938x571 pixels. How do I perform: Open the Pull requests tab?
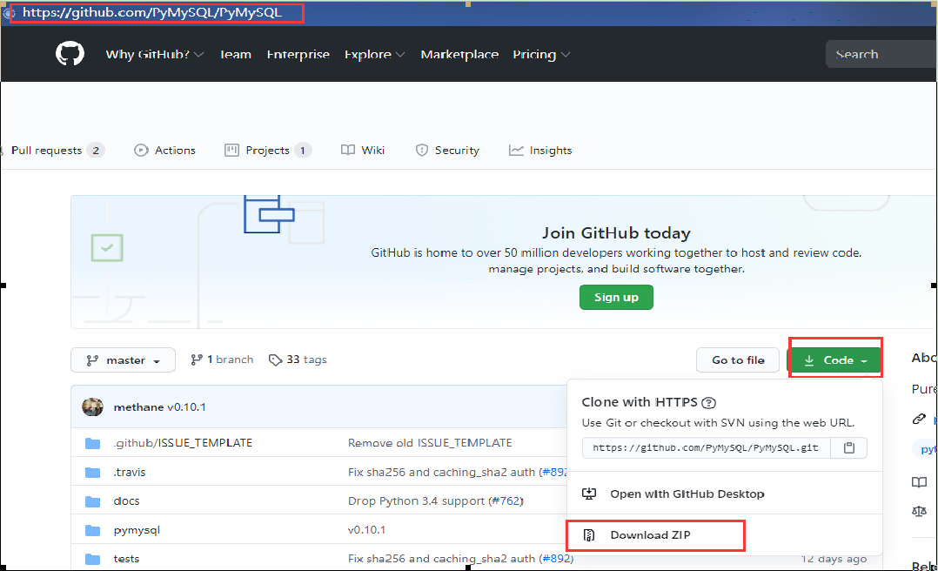(x=57, y=151)
